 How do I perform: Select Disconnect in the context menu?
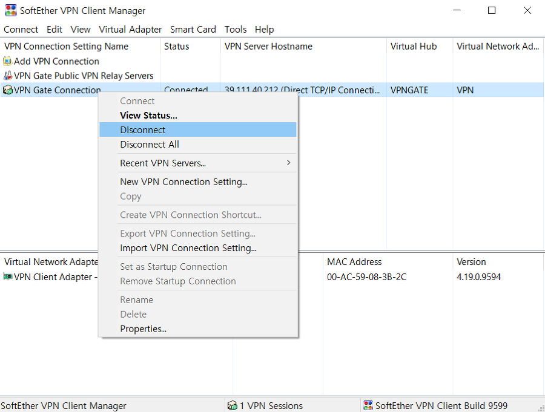pyautogui.click(x=198, y=129)
